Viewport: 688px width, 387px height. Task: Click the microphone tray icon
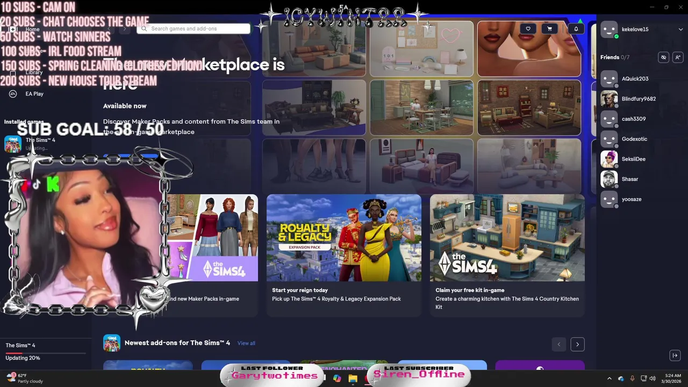pyautogui.click(x=632, y=378)
